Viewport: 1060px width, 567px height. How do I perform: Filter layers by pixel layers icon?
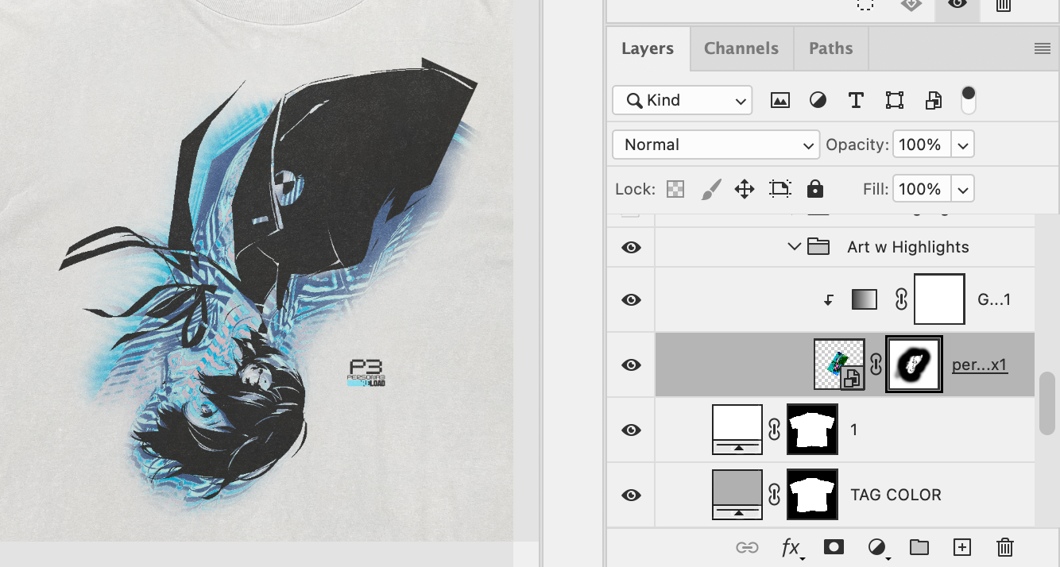coord(780,100)
